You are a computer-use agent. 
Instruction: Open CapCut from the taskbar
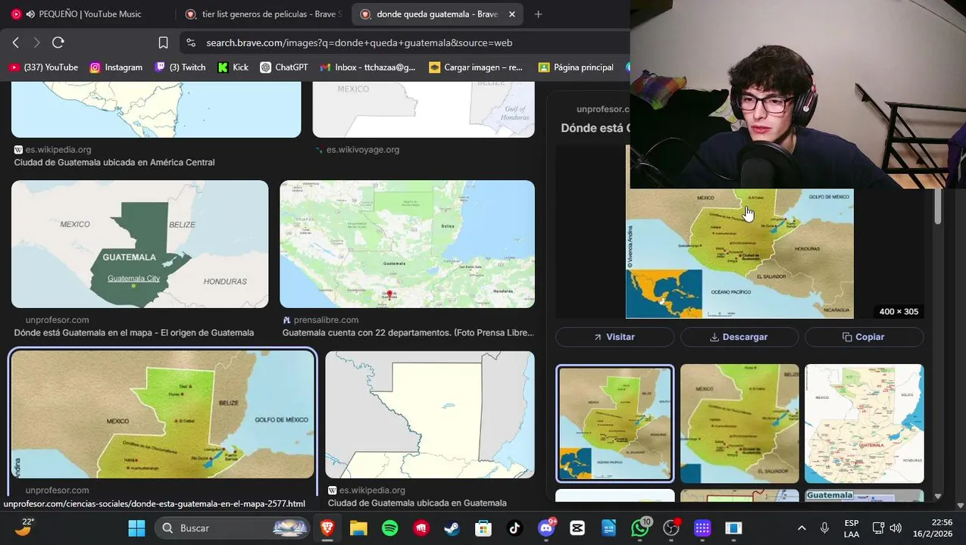click(x=577, y=528)
